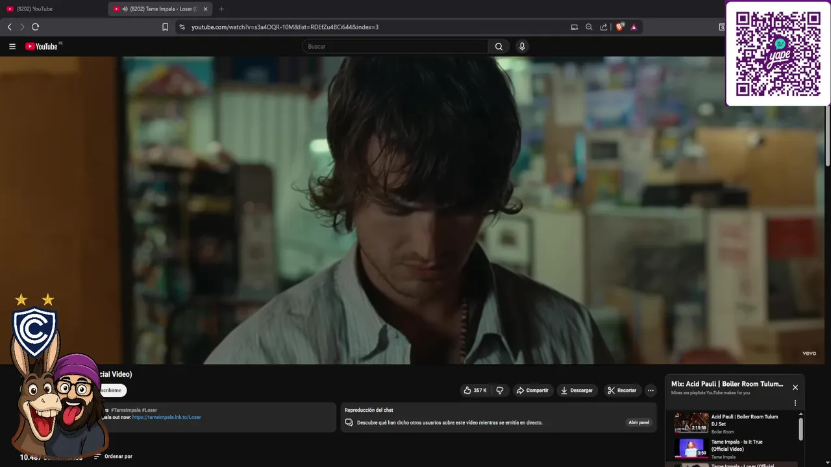Play Acid Pauli Boiler Room thumbnail
The image size is (831, 467).
pyautogui.click(x=691, y=423)
